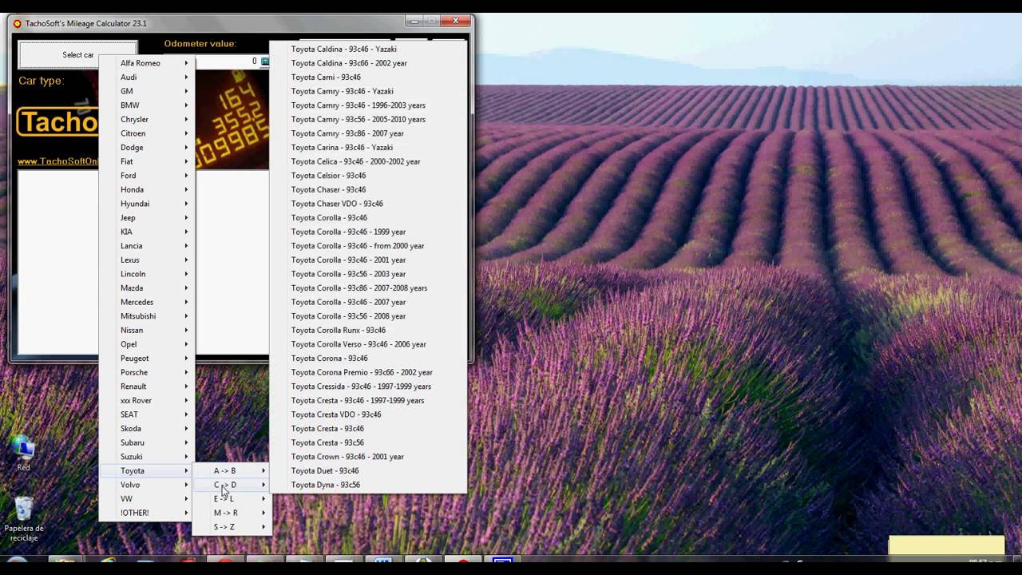The height and width of the screenshot is (575, 1022).
Task: Select Toyota Carina - 93c46 - Yazaki
Action: 368,148
